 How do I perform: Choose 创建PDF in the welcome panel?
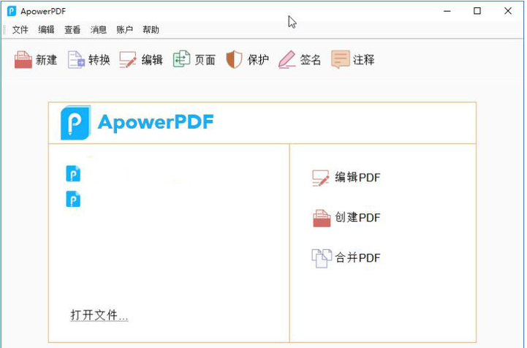pyautogui.click(x=346, y=218)
